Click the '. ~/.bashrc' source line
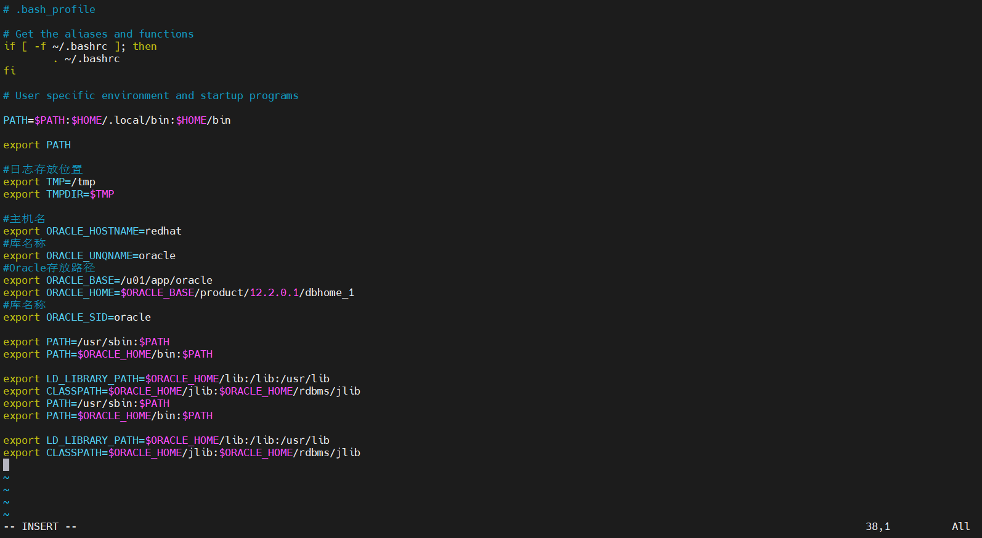The width and height of the screenshot is (982, 538). tap(86, 58)
